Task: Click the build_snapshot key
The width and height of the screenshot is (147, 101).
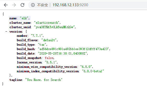Action: 29,58
